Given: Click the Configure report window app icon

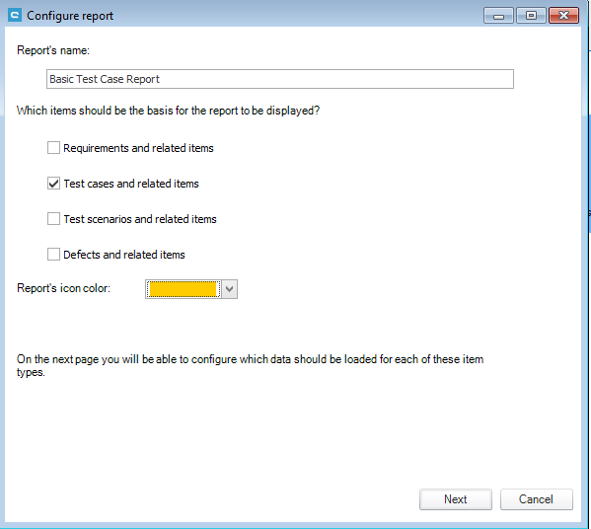Looking at the screenshot, I should [15, 15].
